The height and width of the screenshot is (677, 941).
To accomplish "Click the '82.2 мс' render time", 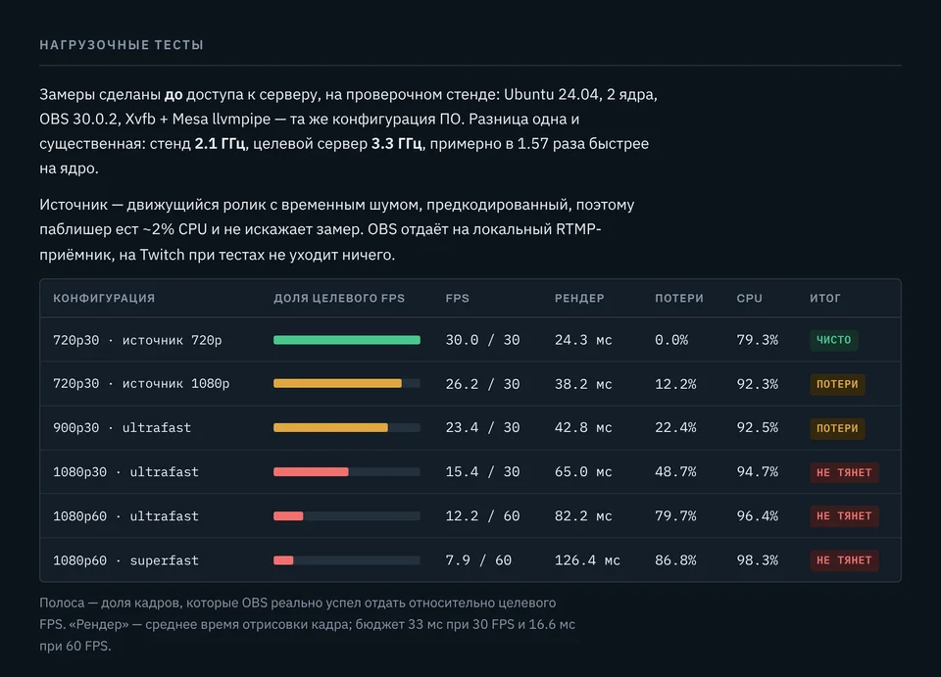I will pyautogui.click(x=583, y=516).
